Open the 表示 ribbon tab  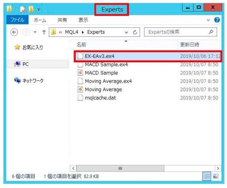point(83,20)
